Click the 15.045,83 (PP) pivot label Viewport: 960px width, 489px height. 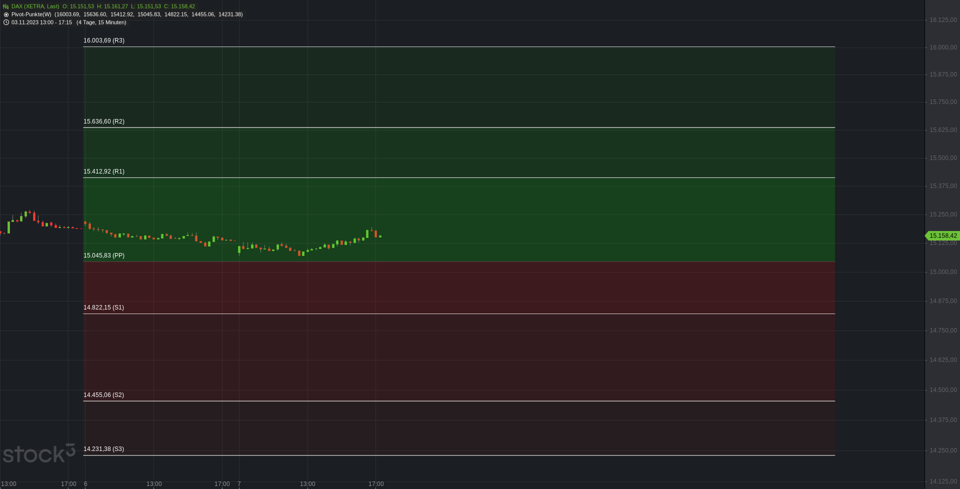(x=104, y=255)
